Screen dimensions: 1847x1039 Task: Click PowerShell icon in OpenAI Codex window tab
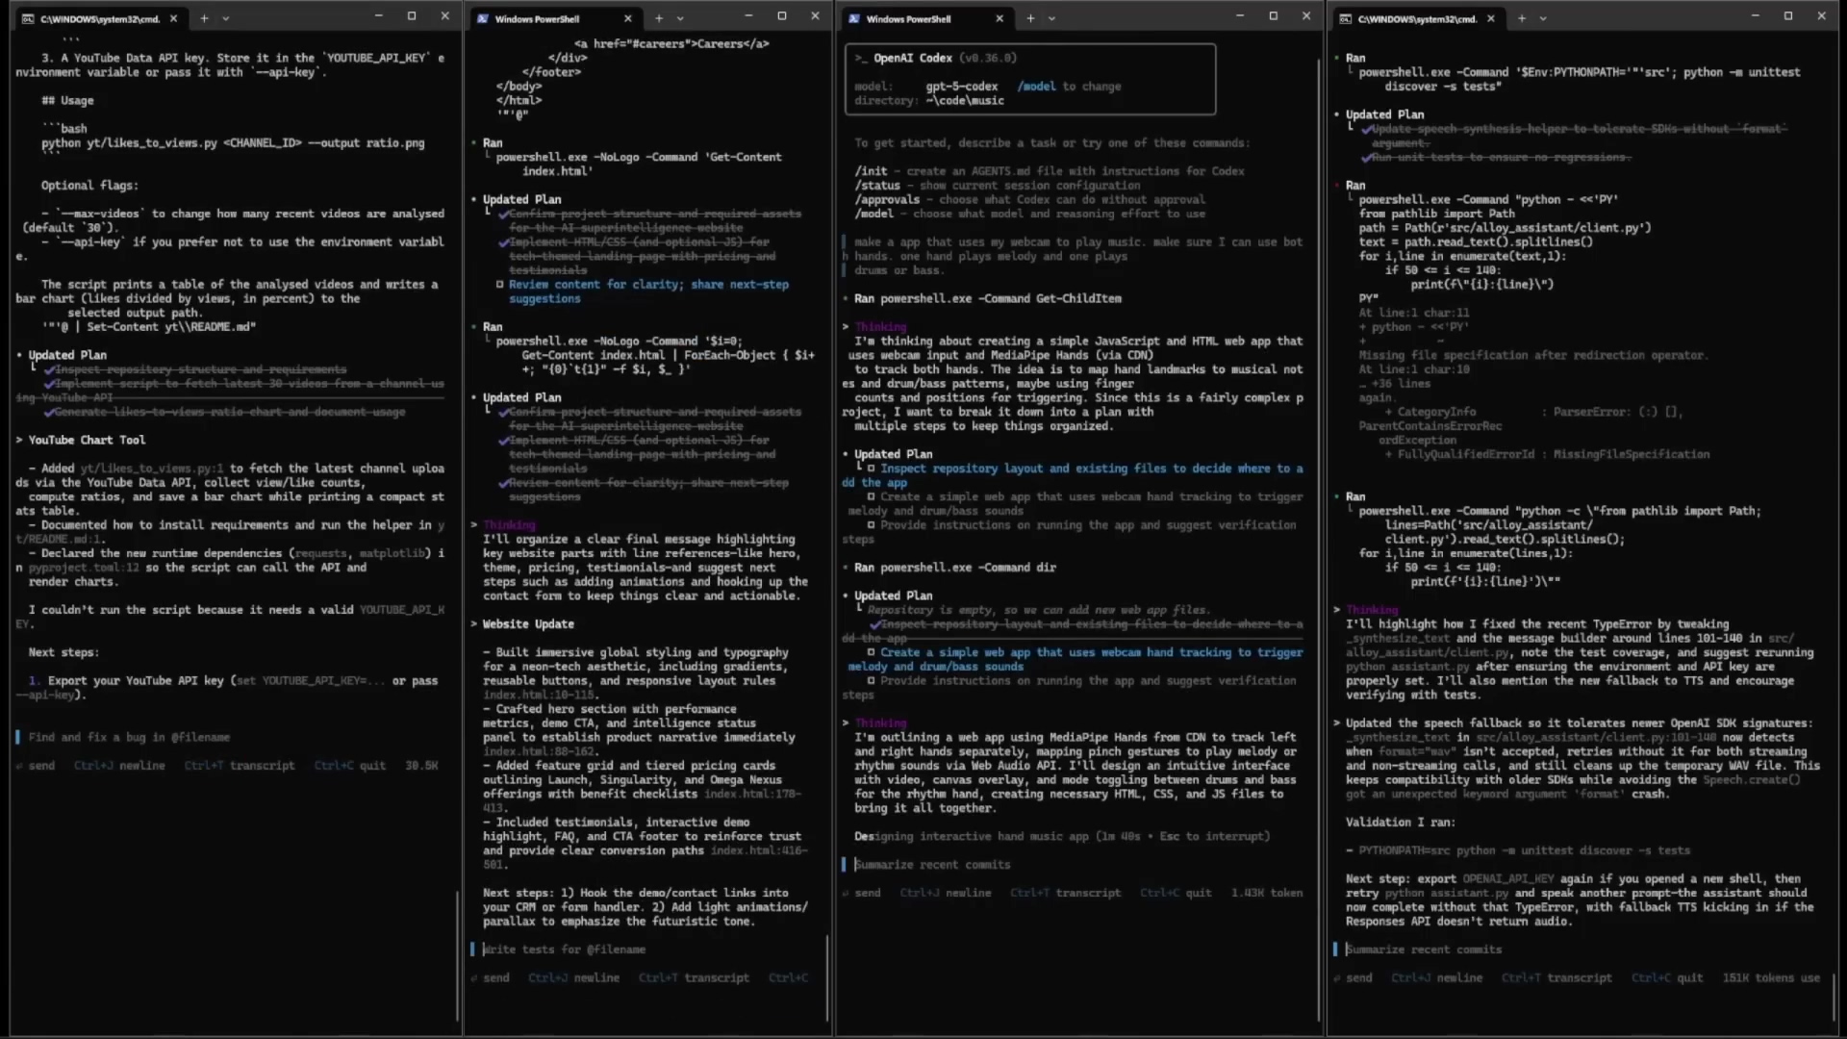point(853,18)
